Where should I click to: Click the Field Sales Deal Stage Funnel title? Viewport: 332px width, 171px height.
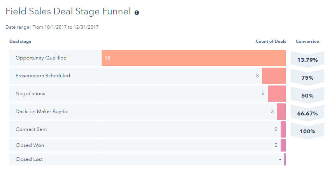point(68,12)
